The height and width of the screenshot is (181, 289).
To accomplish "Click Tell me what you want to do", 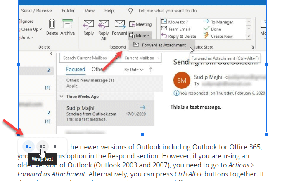I will click(167, 11).
